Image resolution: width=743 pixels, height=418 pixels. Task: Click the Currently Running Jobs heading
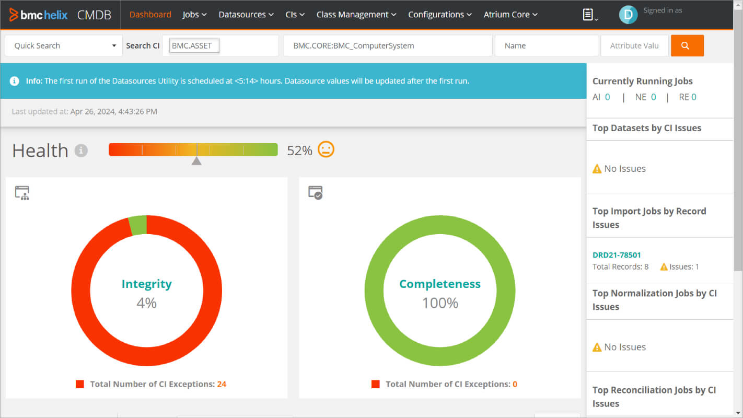click(x=643, y=81)
